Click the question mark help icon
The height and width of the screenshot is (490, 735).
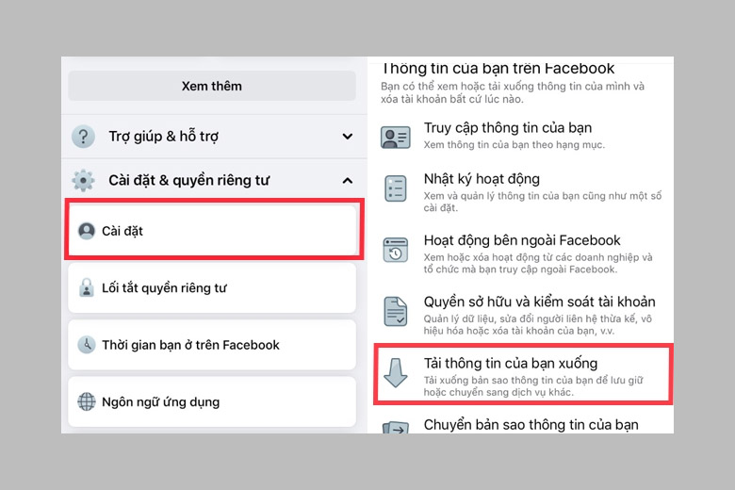(x=84, y=137)
